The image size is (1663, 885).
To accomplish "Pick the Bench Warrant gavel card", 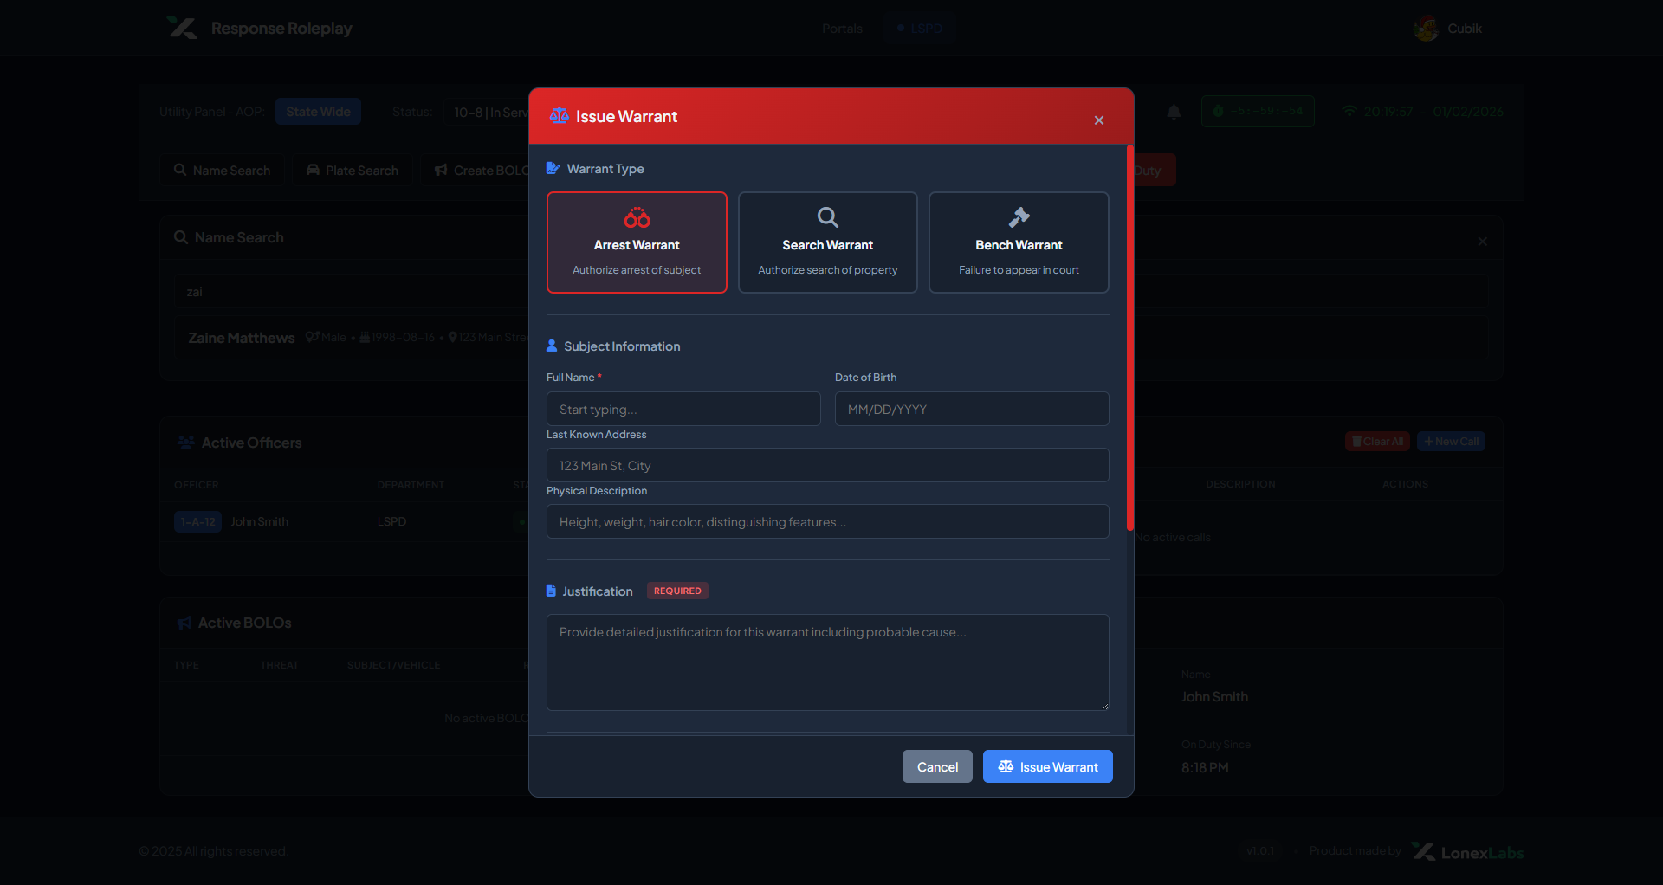I will coord(1019,242).
